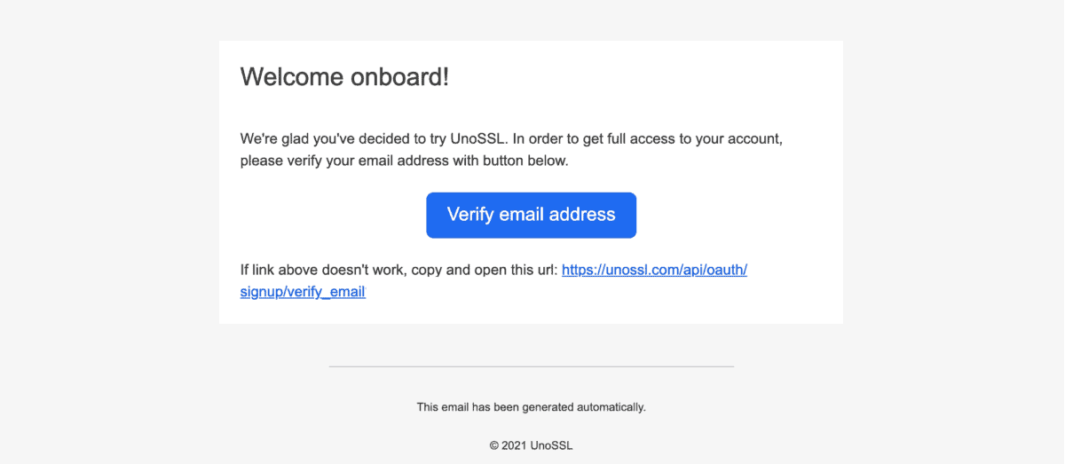This screenshot has width=1065, height=464.
Task: Click the word Welcome in the heading
Action: pos(291,77)
